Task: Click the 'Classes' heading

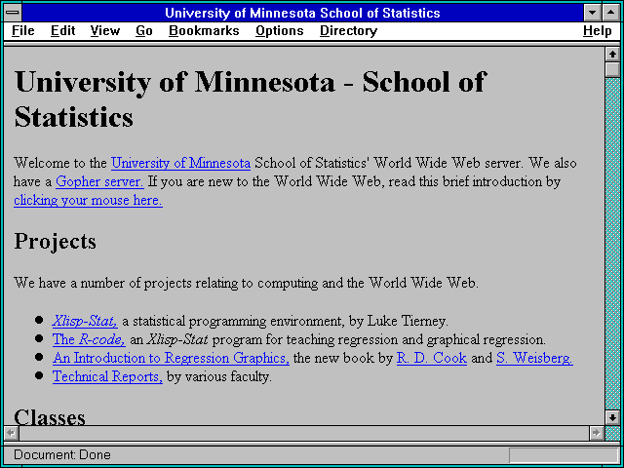Action: [x=50, y=417]
